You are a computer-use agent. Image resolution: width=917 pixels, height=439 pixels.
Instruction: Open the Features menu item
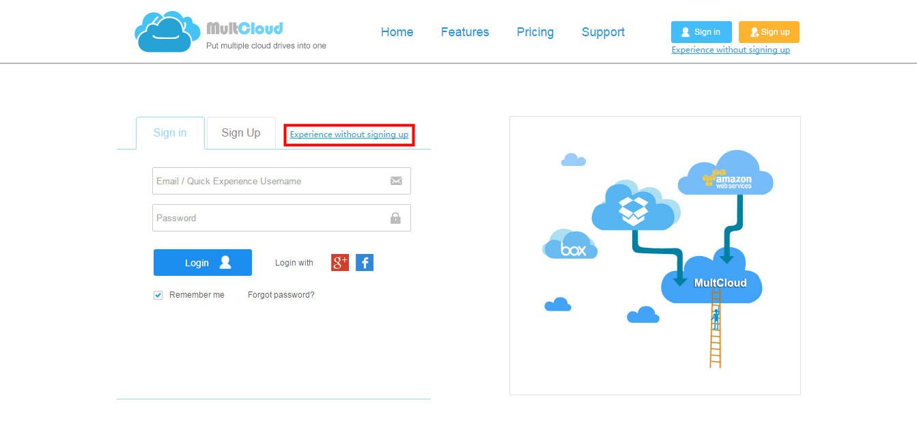click(465, 32)
